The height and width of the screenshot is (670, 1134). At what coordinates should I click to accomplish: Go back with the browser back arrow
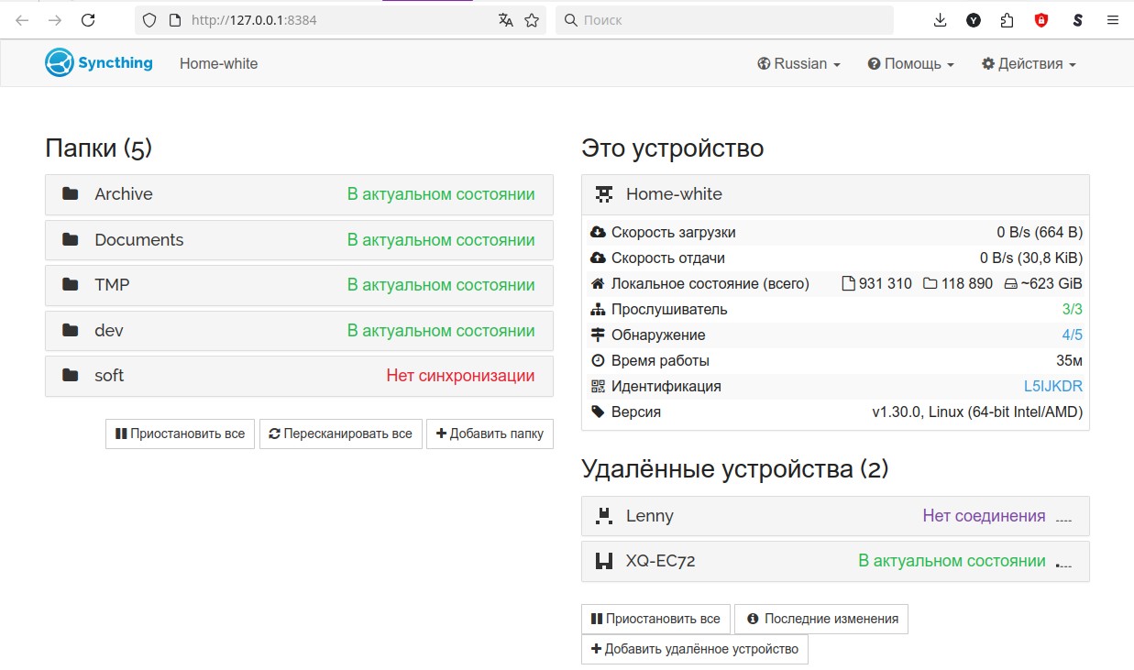(22, 20)
